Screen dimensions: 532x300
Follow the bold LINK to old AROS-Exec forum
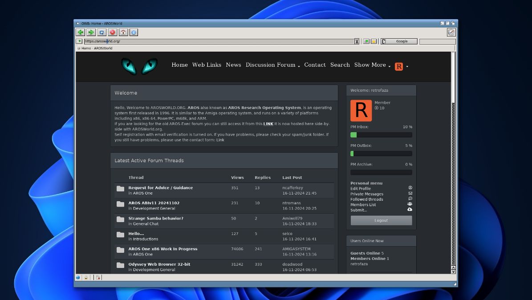point(268,124)
